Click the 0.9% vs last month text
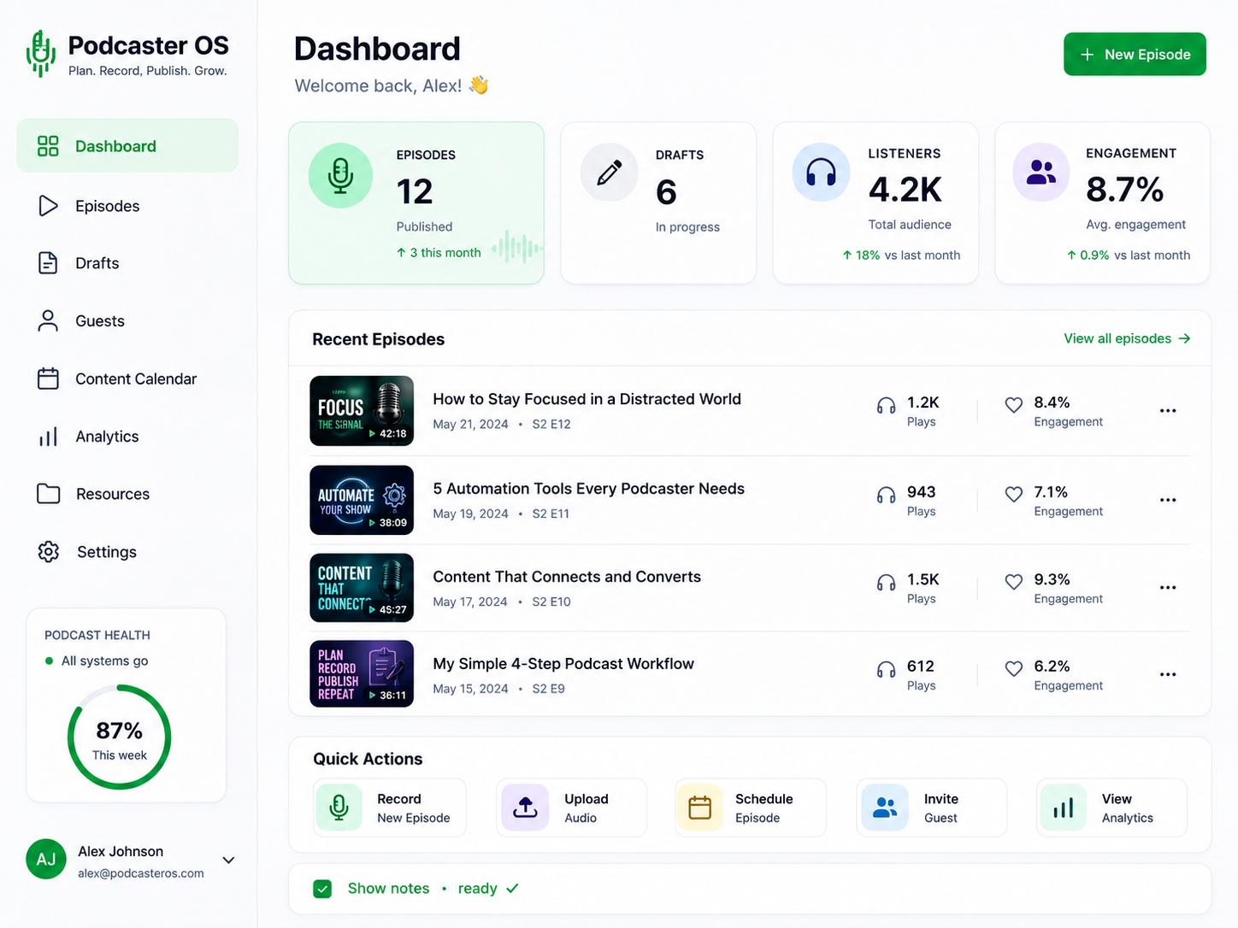The height and width of the screenshot is (928, 1238). click(1129, 255)
